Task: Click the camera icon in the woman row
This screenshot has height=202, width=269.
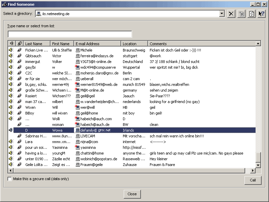Action: pos(20,124)
